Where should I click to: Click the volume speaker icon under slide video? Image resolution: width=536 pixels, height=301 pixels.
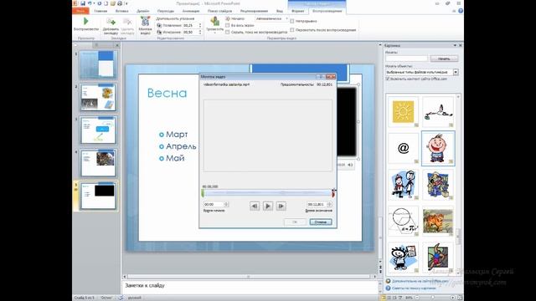coord(350,165)
